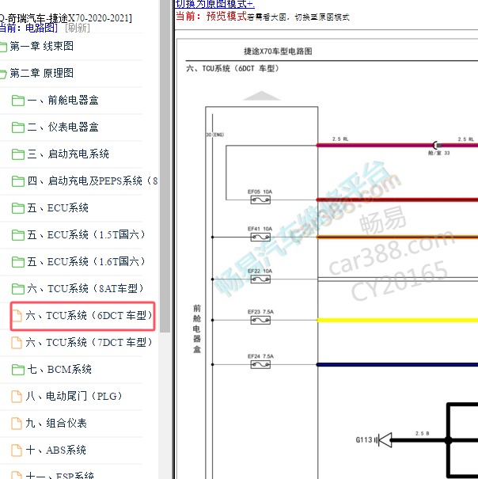Viewport: 478px width, 479px height.
Task: Open 四、启动充电及PEPS系统 folder
Action: [x=93, y=181]
